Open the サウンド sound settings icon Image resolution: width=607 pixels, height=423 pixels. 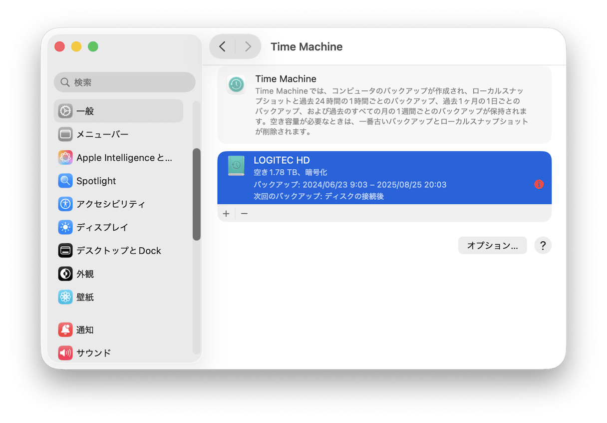click(x=65, y=353)
